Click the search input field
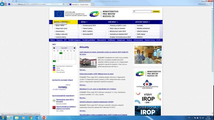The height and width of the screenshot is (120, 214). [x=142, y=12]
